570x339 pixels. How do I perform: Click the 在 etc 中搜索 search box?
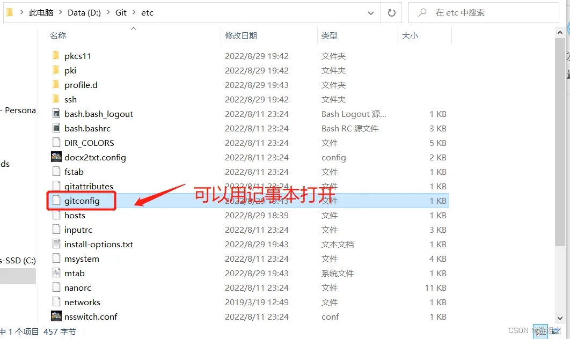(x=484, y=13)
